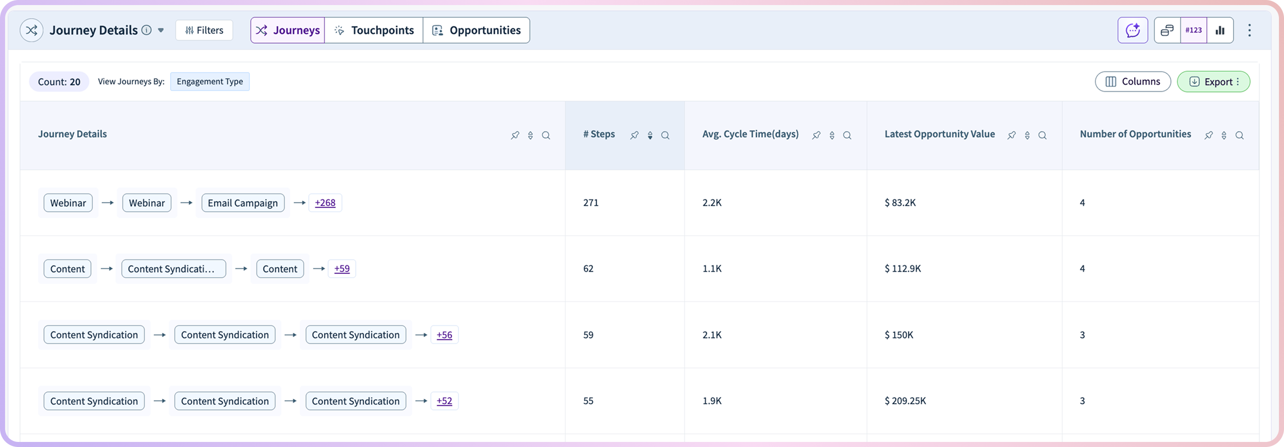
Task: Search the Avg. Cycle Time column
Action: coord(847,135)
